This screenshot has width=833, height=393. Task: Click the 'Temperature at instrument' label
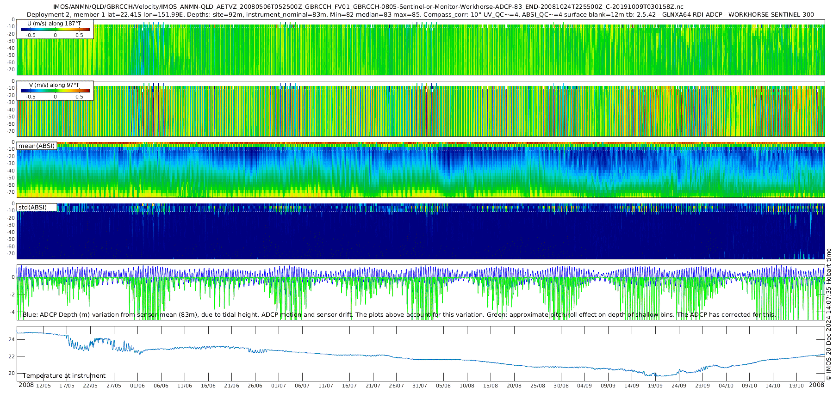click(x=64, y=376)
